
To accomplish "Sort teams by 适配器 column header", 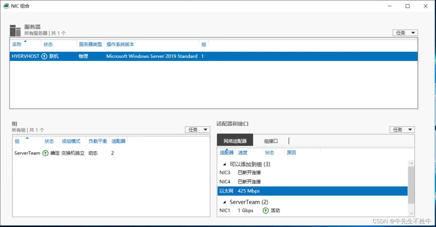I will 118,141.
